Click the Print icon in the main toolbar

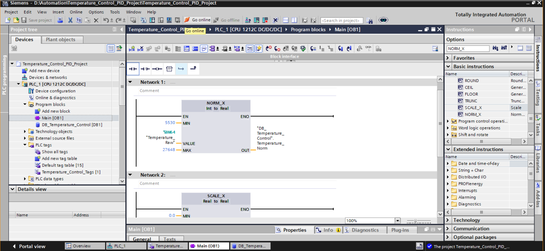(60, 20)
